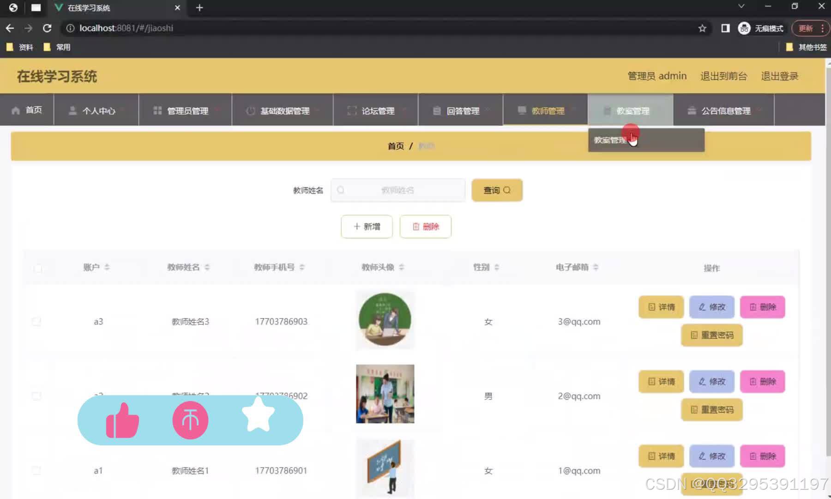Check the row checkbox for 2@qq.com row

[36, 396]
